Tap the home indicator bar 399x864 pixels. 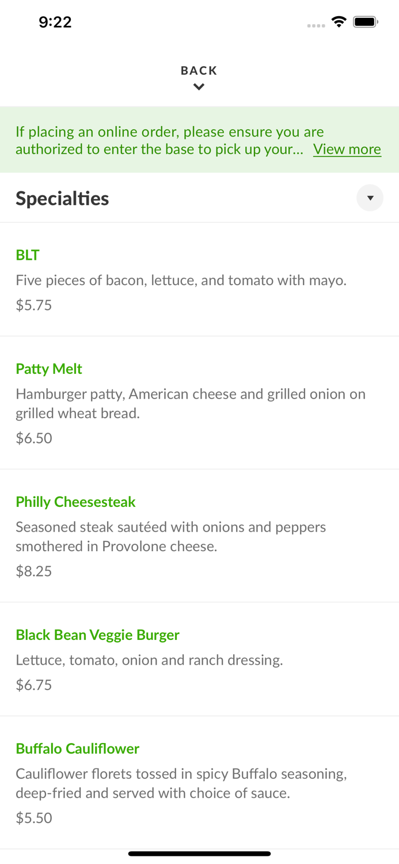click(199, 854)
